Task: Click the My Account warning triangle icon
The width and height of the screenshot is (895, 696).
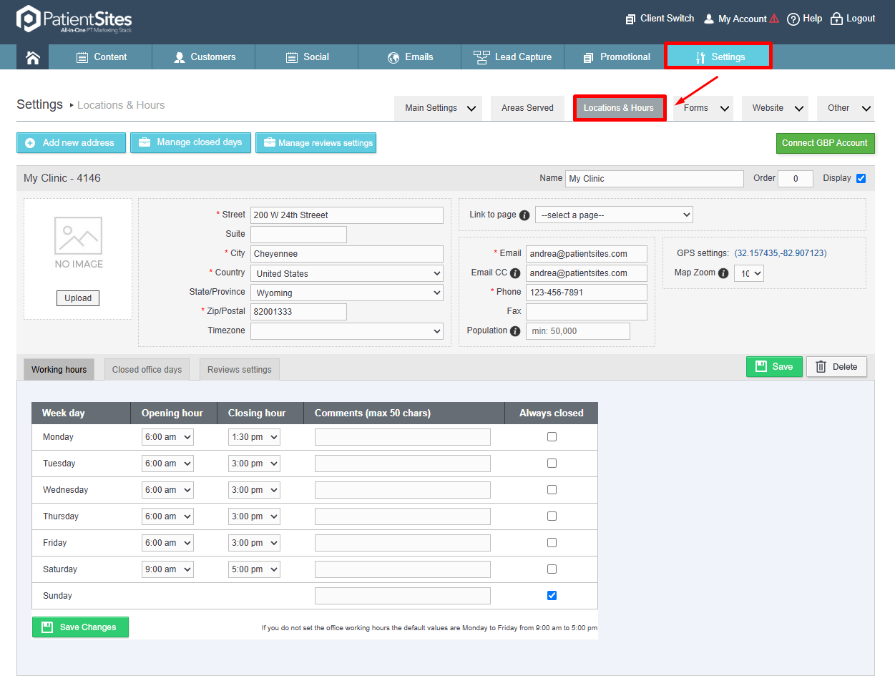Action: 774,19
